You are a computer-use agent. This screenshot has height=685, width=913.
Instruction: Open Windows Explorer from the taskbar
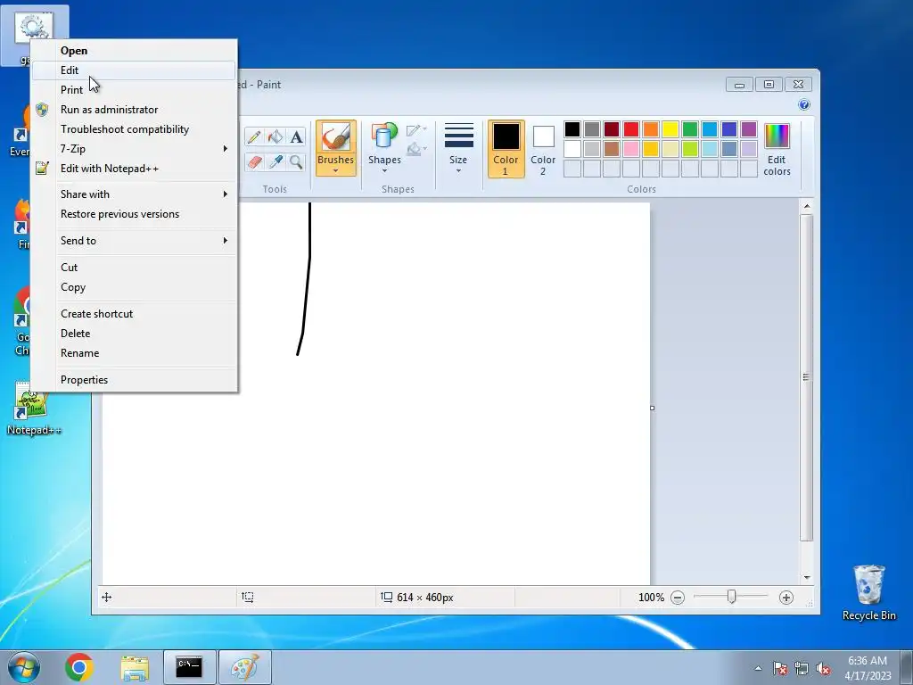pos(135,667)
